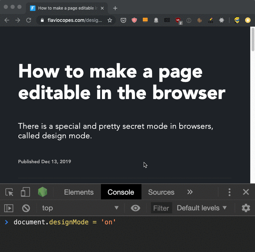Switch to the Elements tab
Screen dimensions: 255x252
tap(79, 192)
